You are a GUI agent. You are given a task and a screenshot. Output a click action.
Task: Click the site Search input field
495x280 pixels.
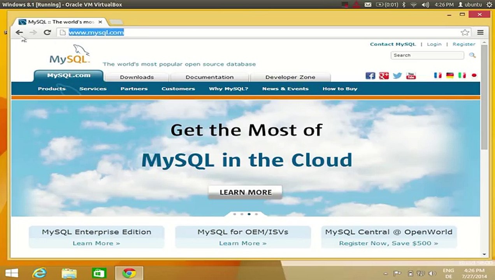[x=427, y=55]
